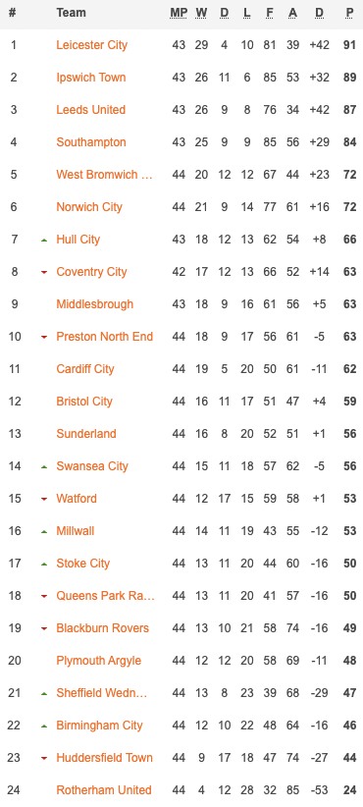Viewport: 363px width, 807px height.
Task: Open the Leicester City team link
Action: (x=92, y=45)
